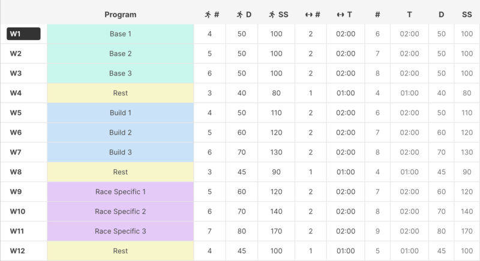
Task: Click the runner icon in the running # column header
Action: tap(207, 14)
